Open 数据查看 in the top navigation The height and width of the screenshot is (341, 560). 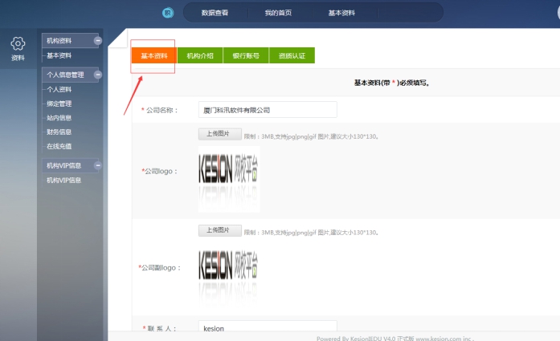(x=215, y=14)
